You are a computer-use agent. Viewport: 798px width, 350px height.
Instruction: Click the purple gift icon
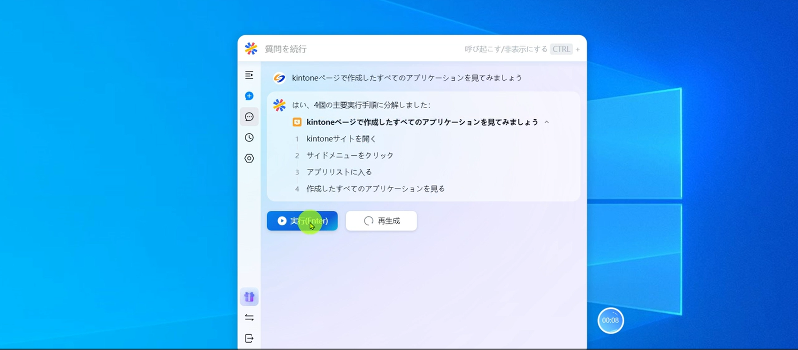point(249,297)
